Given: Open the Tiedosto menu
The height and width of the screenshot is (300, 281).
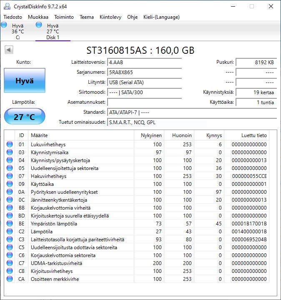Looking at the screenshot, I should coord(13,17).
